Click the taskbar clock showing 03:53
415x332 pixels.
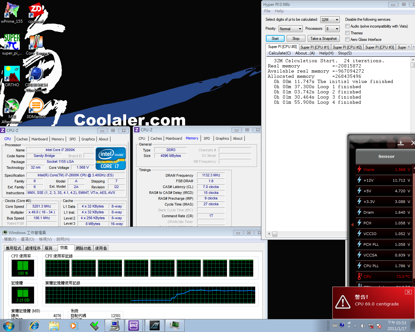(397, 326)
